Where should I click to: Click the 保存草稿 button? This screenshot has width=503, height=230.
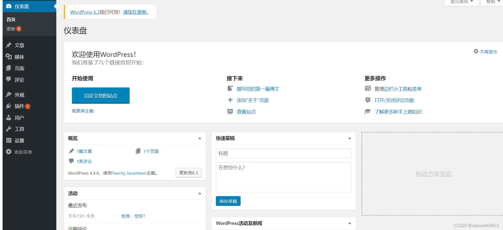(228, 201)
